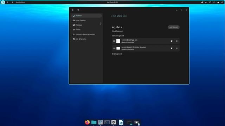Open Sound settings page
The width and height of the screenshot is (225, 126).
(86, 30)
